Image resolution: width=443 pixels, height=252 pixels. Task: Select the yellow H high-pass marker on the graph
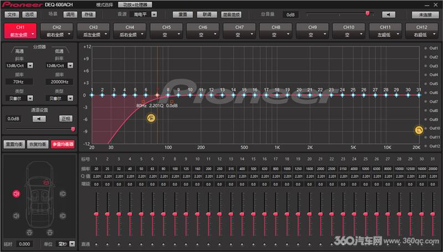pyautogui.click(x=151, y=118)
